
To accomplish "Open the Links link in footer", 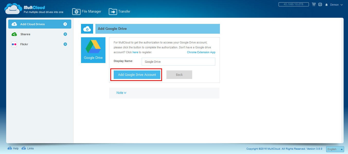I will (30, 148).
